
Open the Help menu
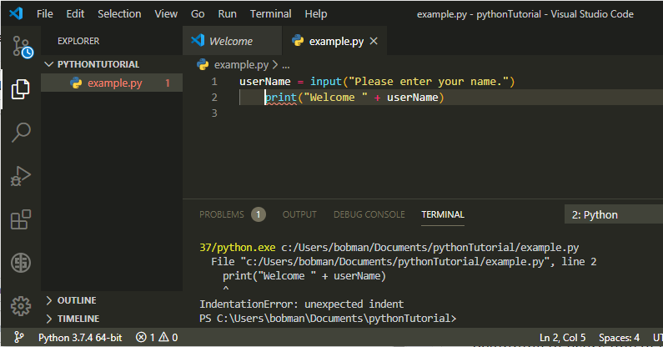(x=316, y=14)
